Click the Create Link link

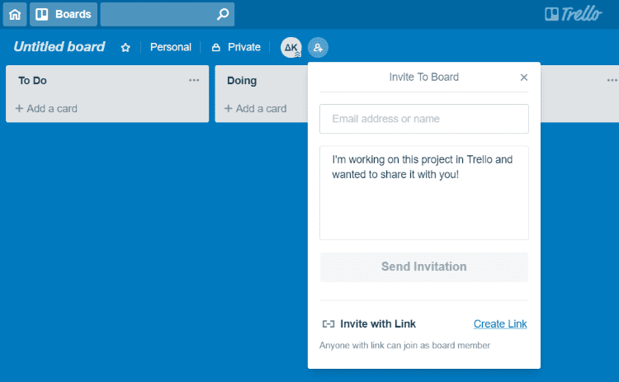coord(500,324)
